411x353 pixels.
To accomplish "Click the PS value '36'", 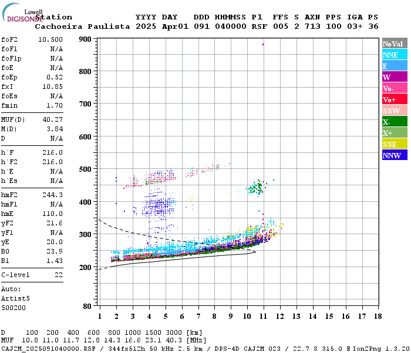I will point(373,26).
